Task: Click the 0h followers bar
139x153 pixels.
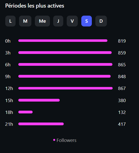Action: click(x=63, y=41)
